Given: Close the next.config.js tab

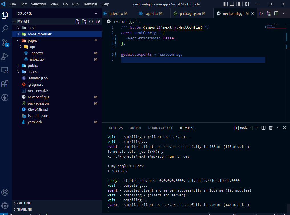Looking at the screenshot, I should (x=253, y=13).
